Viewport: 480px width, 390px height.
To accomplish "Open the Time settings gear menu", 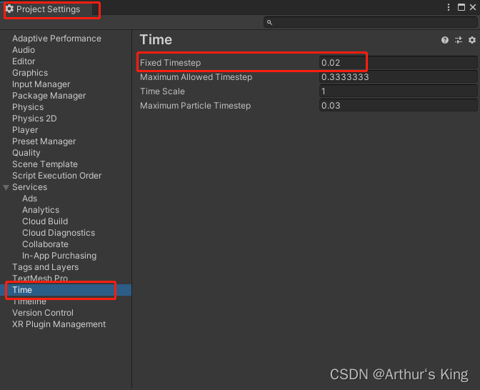I will [x=472, y=40].
